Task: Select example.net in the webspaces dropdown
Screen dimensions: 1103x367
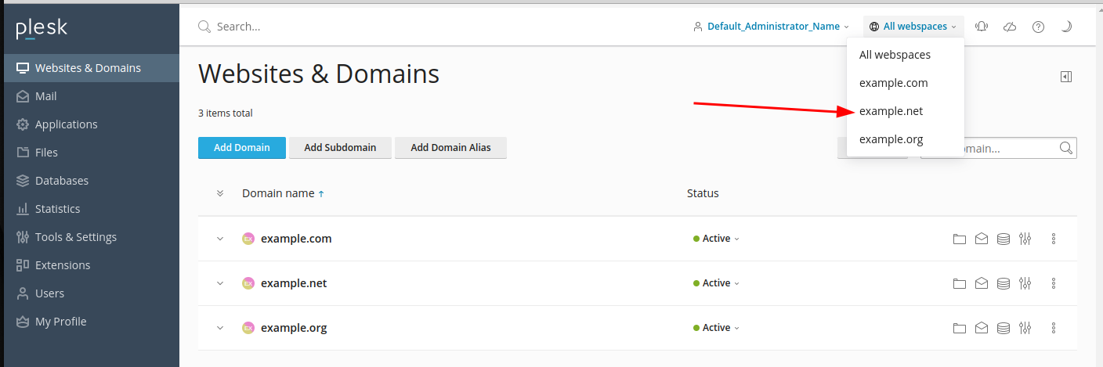Action: point(891,111)
